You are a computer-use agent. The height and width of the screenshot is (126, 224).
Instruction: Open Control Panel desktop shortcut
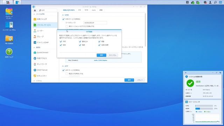click(9, 26)
